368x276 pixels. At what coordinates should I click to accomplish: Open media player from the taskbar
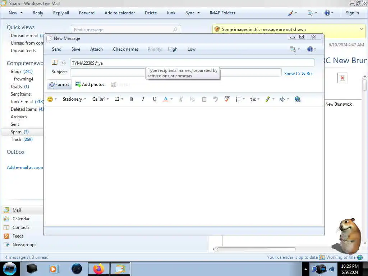coord(53,269)
